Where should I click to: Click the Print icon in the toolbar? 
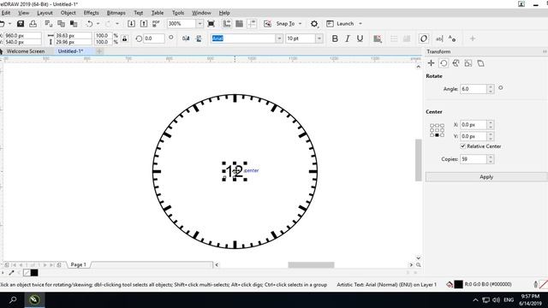coord(33,24)
